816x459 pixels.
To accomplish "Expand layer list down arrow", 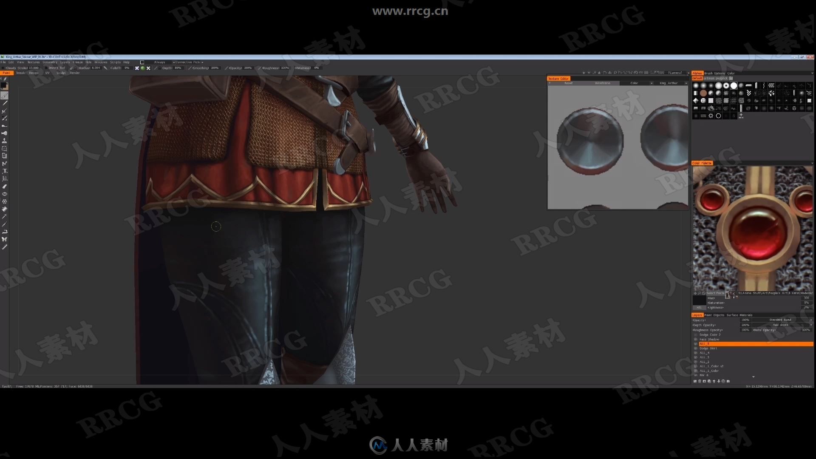I will click(754, 377).
